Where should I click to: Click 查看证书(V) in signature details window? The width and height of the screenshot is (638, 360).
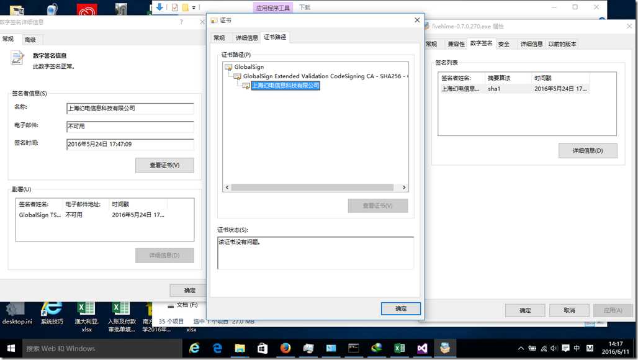[164, 165]
